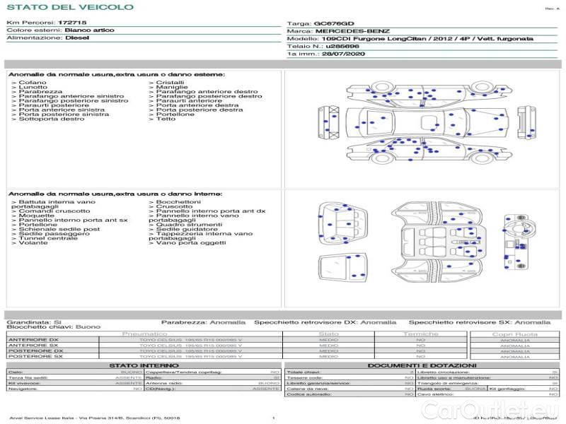The height and width of the screenshot is (424, 566).
Task: Click the 'ANTERIORE DX' tyre row label
Action: pyautogui.click(x=33, y=340)
